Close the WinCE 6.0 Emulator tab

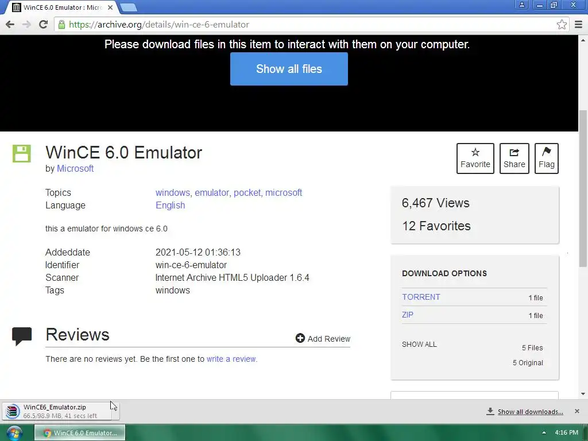(110, 7)
